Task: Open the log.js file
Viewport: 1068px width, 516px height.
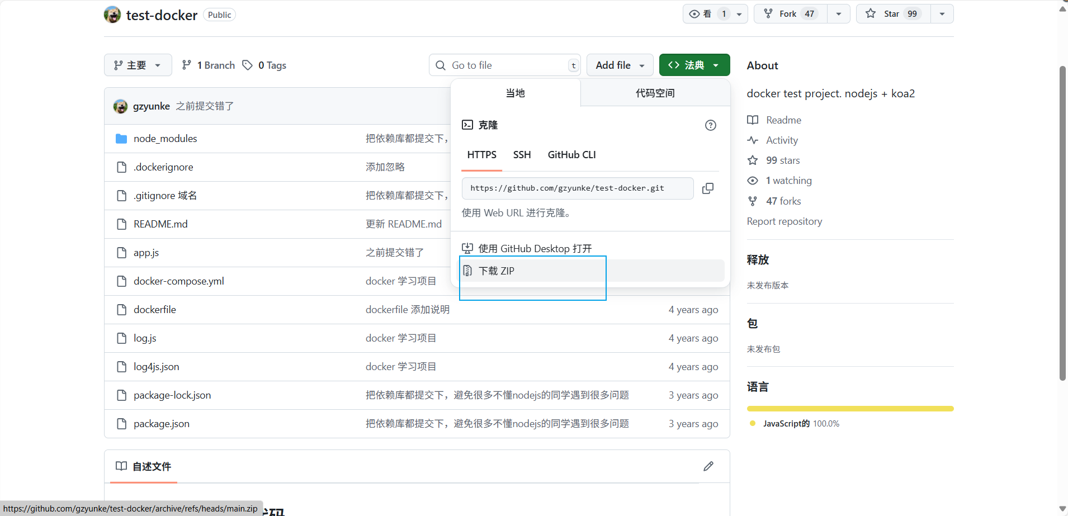Action: [145, 338]
